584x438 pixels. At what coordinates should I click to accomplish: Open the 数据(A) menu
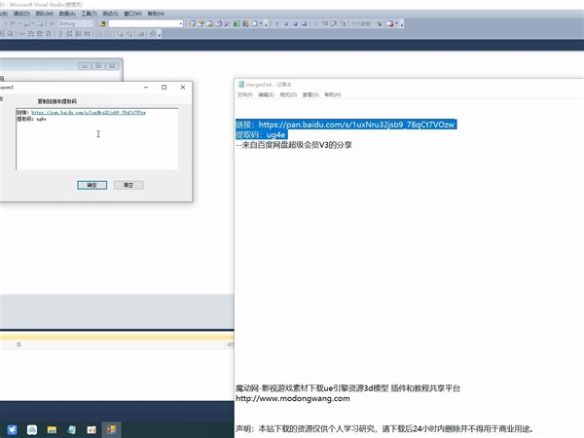[x=67, y=14]
